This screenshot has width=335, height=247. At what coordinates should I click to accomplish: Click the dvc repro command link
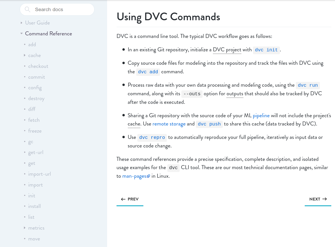click(152, 137)
